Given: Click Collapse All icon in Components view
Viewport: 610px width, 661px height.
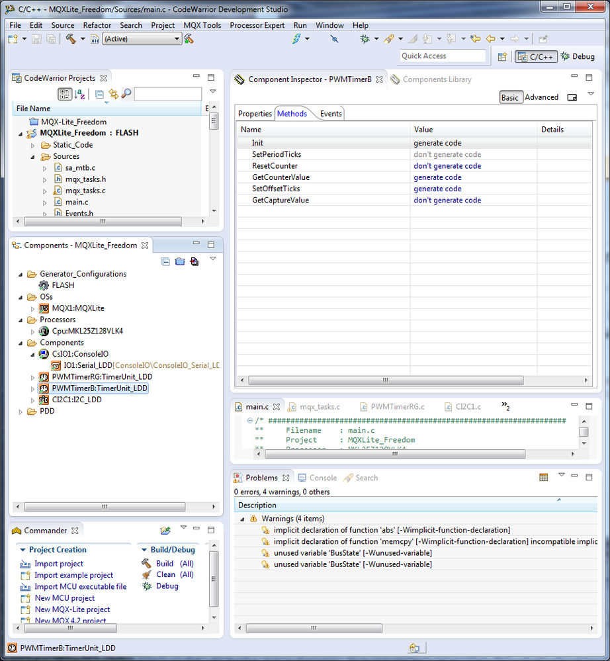Looking at the screenshot, I should coord(165,261).
